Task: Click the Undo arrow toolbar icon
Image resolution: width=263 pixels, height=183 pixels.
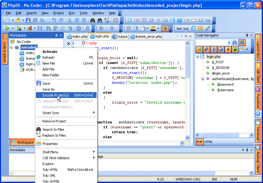Action: 54,20
